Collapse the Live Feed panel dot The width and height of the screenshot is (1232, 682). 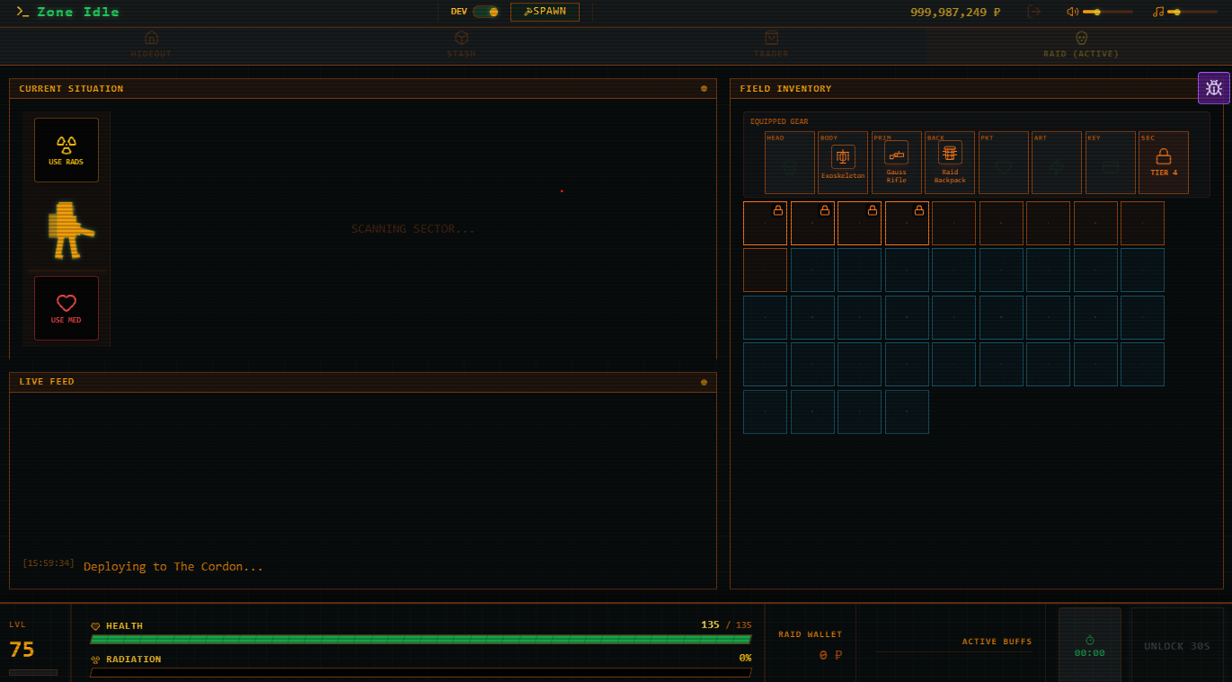click(x=704, y=382)
